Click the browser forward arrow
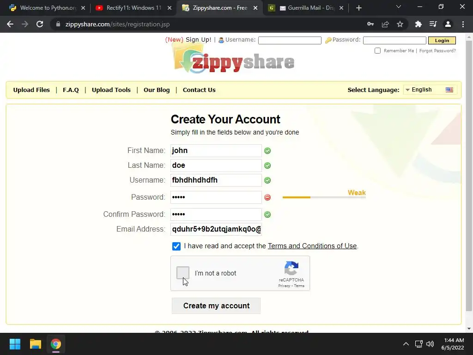The height and width of the screenshot is (355, 473). click(x=25, y=24)
